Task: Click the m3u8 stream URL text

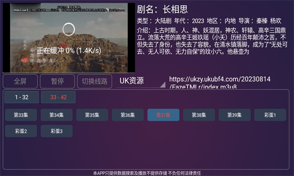Action: tap(220, 83)
